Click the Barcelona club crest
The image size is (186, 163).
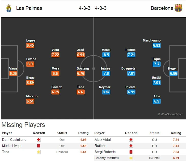pos(178,8)
